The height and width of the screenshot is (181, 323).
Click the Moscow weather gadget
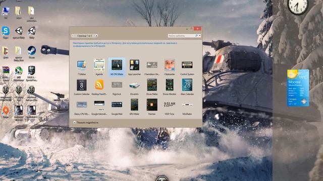[x=298, y=88]
